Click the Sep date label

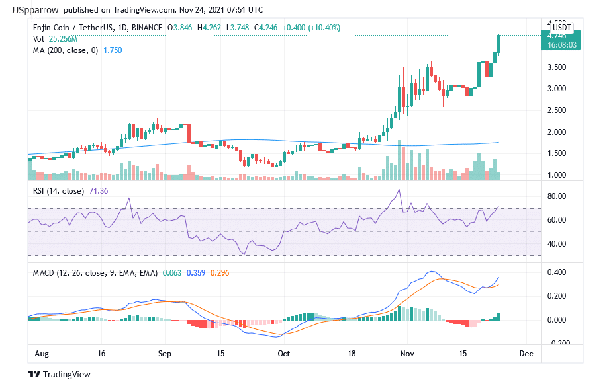(x=165, y=354)
